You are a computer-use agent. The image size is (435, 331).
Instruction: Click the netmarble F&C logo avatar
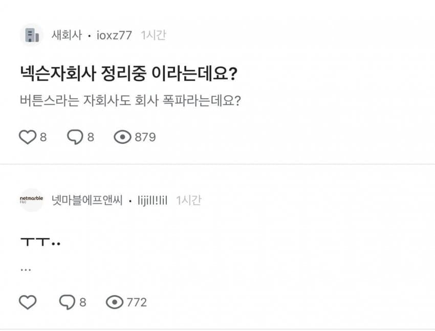tap(32, 200)
